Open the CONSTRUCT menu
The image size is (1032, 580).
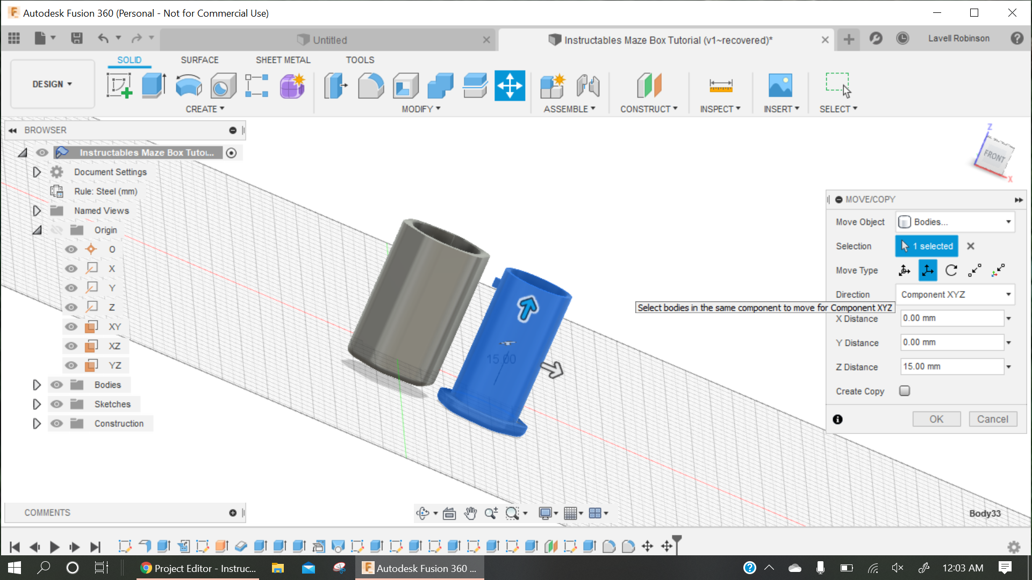(649, 109)
